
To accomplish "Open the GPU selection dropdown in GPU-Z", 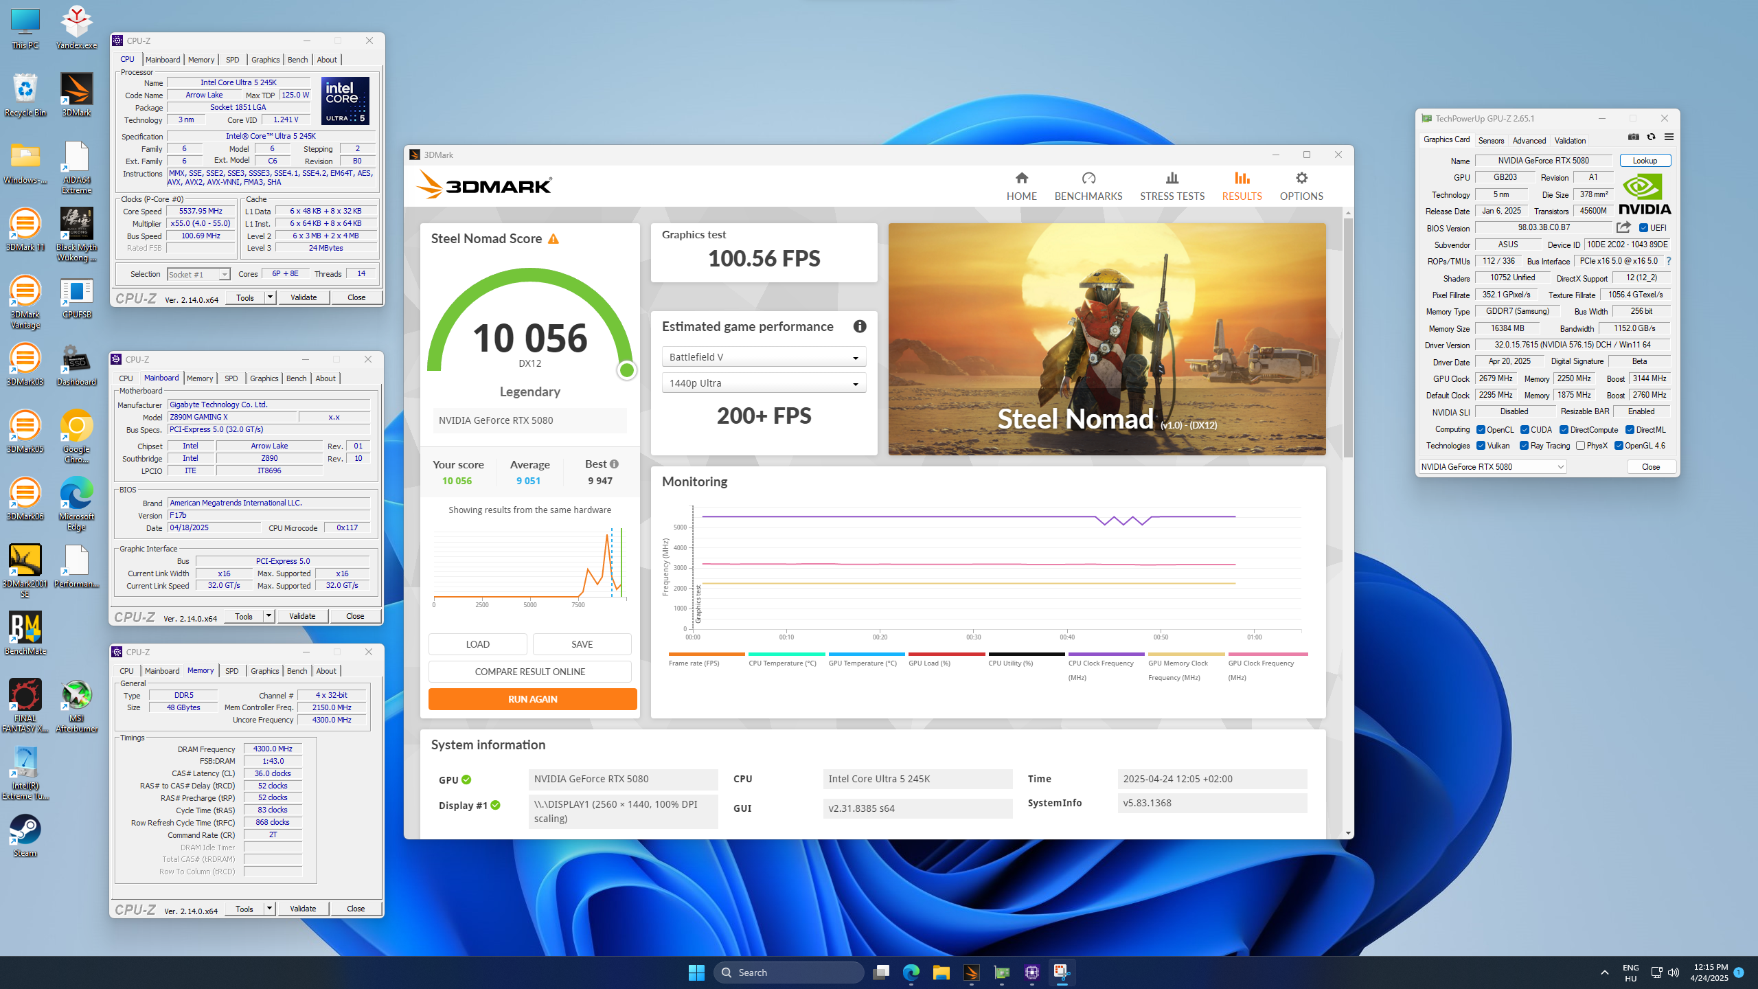I will [x=1492, y=467].
